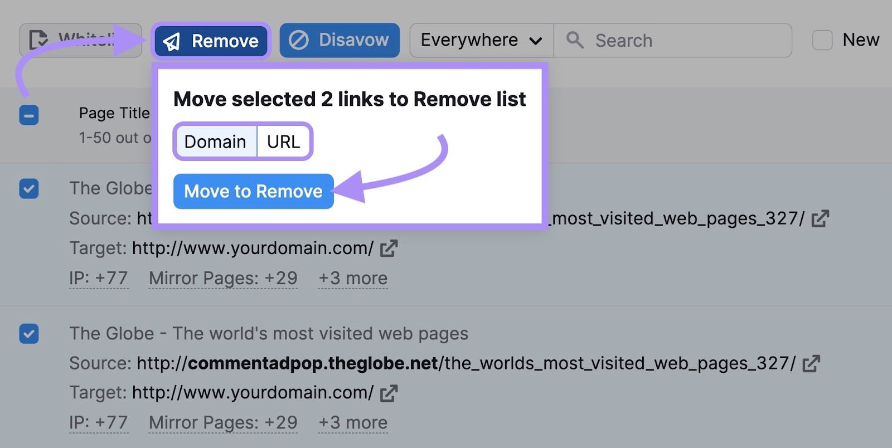Click the Move to Remove button
892x448 pixels.
click(x=253, y=191)
